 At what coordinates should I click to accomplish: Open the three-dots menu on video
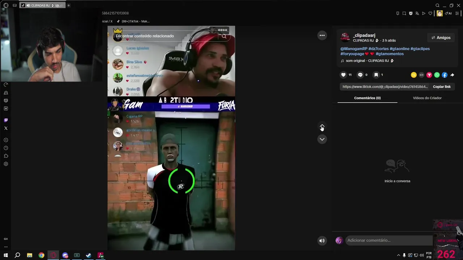pos(322,35)
